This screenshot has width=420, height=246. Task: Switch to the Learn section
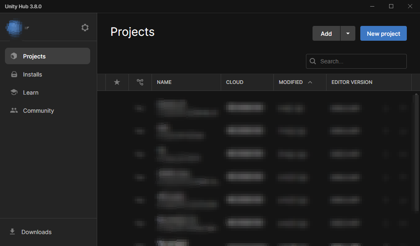[x=47, y=92]
